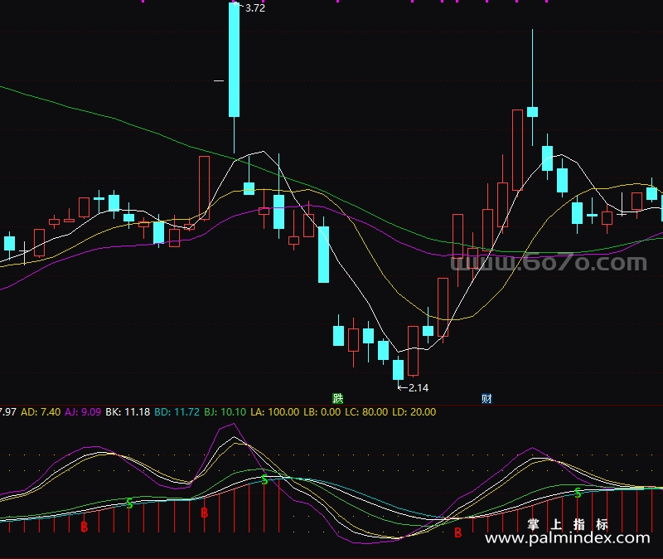Click the AD: 7.40 indicator value
Screen dimensions: 663x559
41,411
